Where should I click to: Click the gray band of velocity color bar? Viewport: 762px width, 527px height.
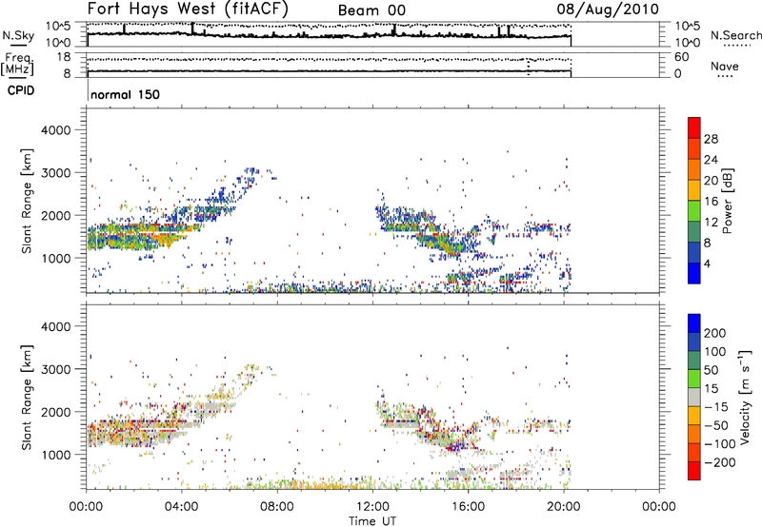click(x=694, y=398)
